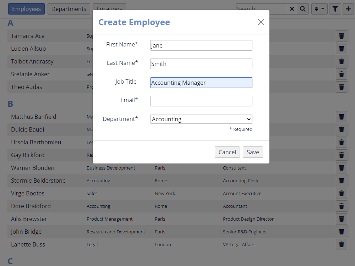Click trash icon for Lanette Buss
Viewport: 355px width, 266px height.
(x=341, y=244)
